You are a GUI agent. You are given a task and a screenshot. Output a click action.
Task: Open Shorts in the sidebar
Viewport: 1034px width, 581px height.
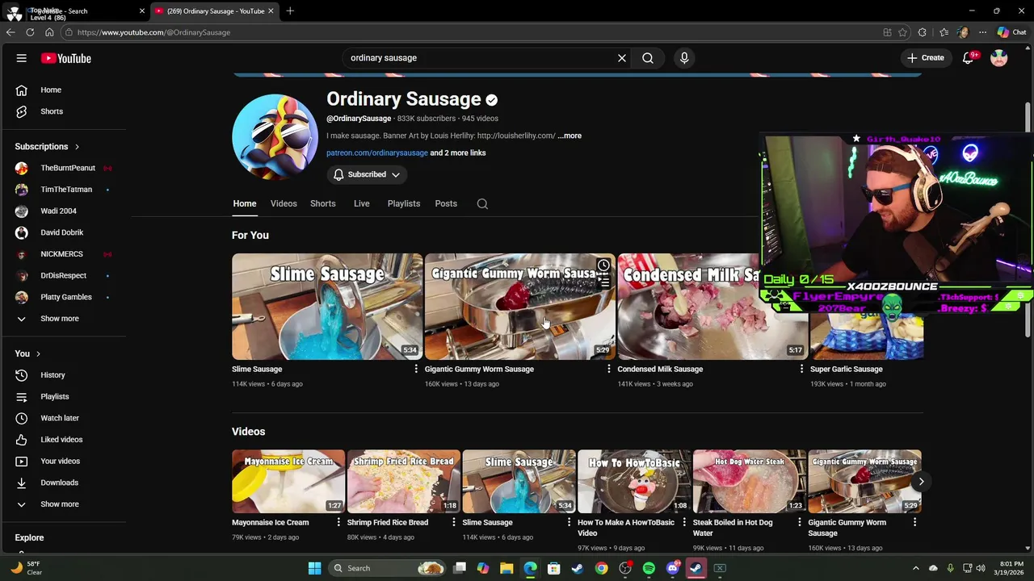coord(52,111)
